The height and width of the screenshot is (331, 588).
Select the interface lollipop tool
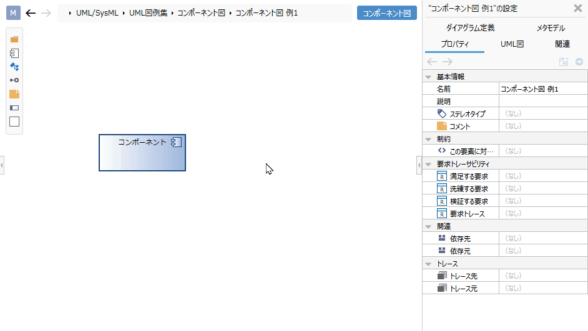[x=14, y=80]
